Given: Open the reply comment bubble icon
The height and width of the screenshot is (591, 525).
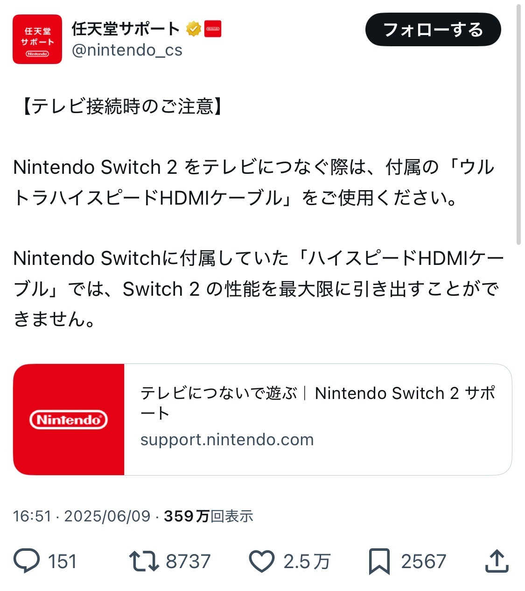Looking at the screenshot, I should 27,561.
